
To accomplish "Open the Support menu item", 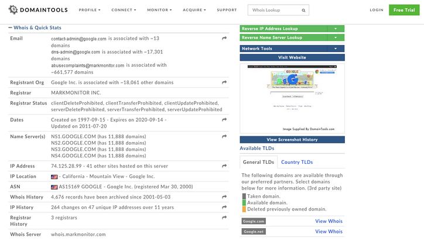I will coord(227,10).
